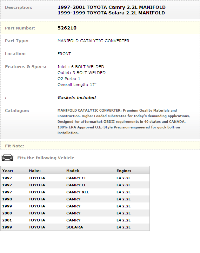Image resolution: width=200 pixels, height=253 pixels.
Task: Click the Fits the following Vehicle heading
Action: pyautogui.click(x=46, y=158)
